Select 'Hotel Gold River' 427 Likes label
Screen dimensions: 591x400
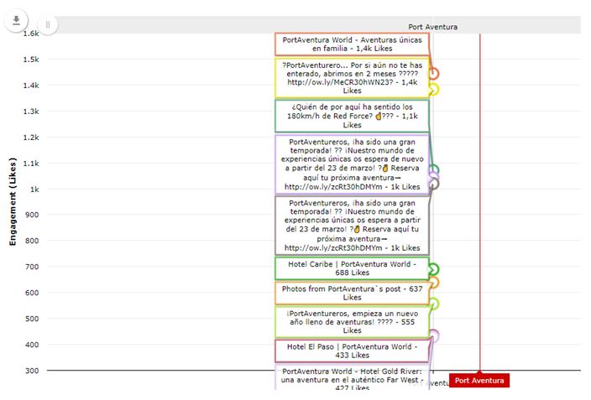point(352,377)
